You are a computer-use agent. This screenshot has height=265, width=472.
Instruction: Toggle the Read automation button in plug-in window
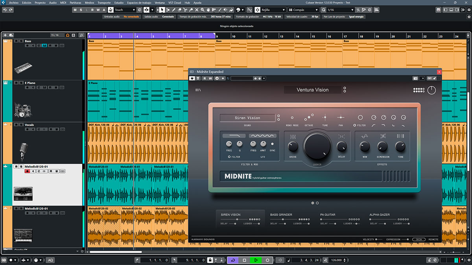pyautogui.click(x=205, y=79)
